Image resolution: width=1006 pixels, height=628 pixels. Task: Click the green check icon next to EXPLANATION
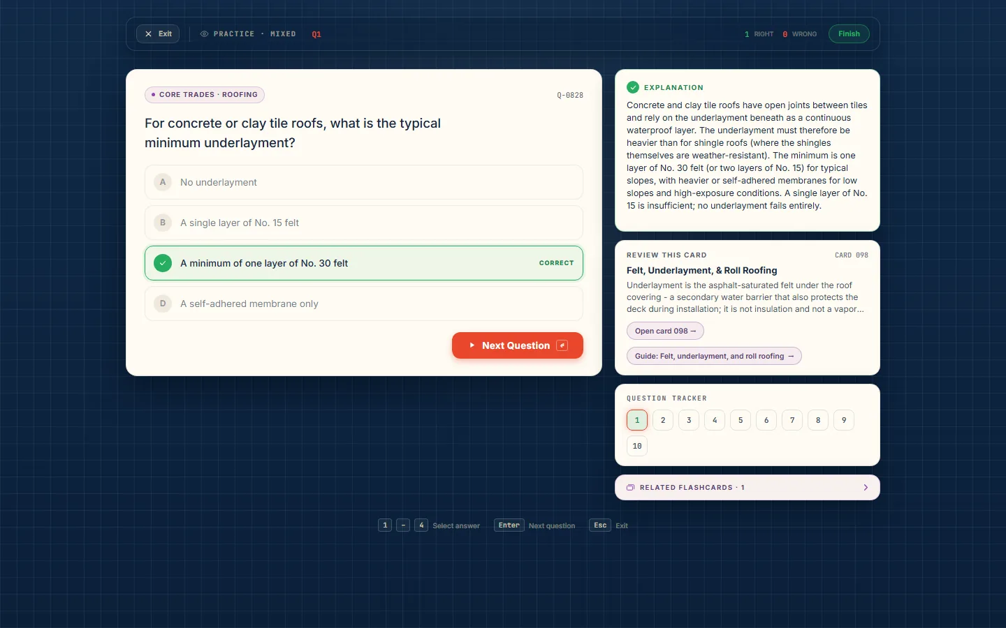click(x=633, y=87)
